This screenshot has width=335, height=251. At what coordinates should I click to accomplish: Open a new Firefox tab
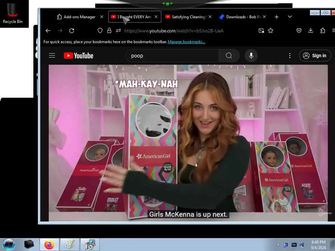tap(277, 17)
